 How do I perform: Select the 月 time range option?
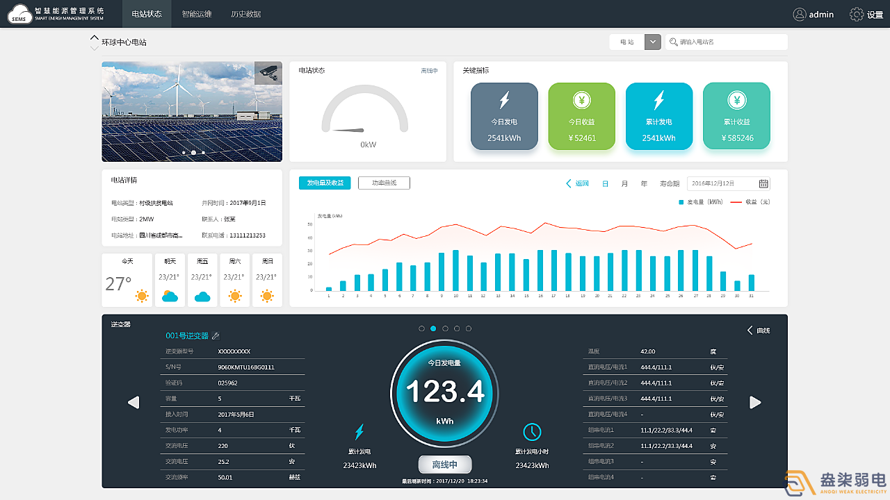[x=624, y=184]
